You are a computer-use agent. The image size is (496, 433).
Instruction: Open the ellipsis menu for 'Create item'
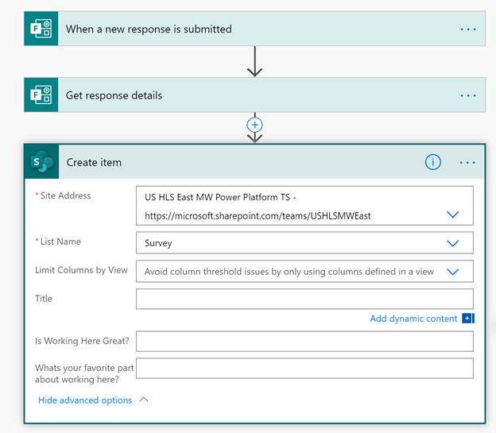pyautogui.click(x=467, y=163)
